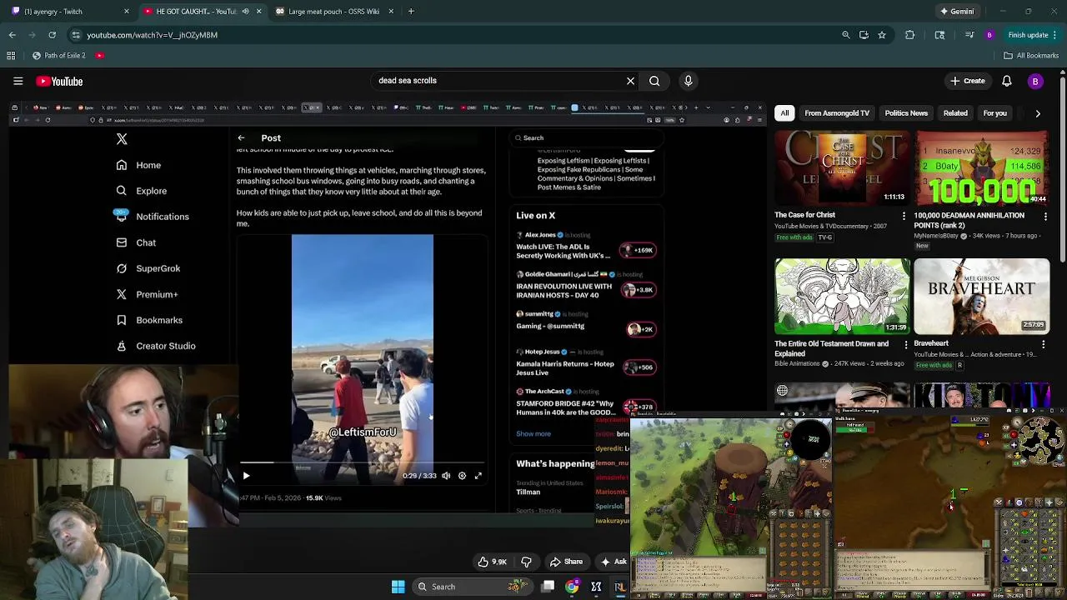Open Gemini button in Chrome title bar

click(x=957, y=12)
